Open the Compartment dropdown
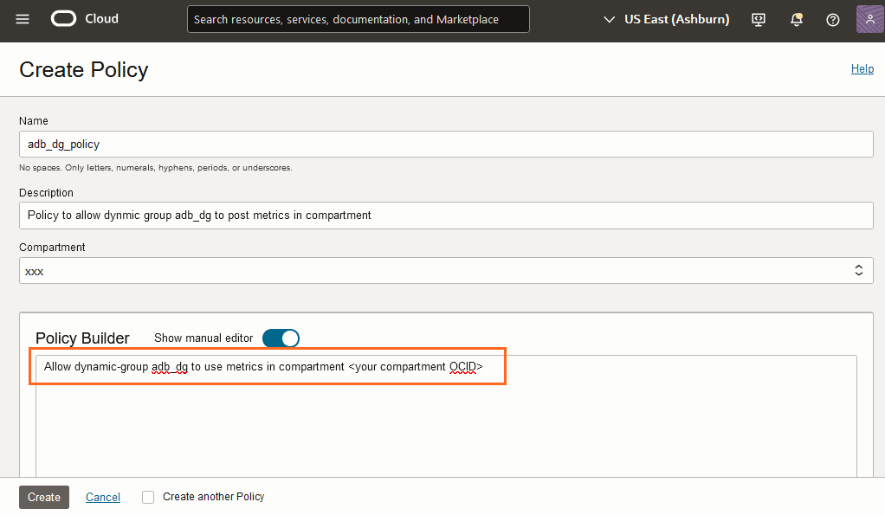The image size is (885, 515). (858, 270)
